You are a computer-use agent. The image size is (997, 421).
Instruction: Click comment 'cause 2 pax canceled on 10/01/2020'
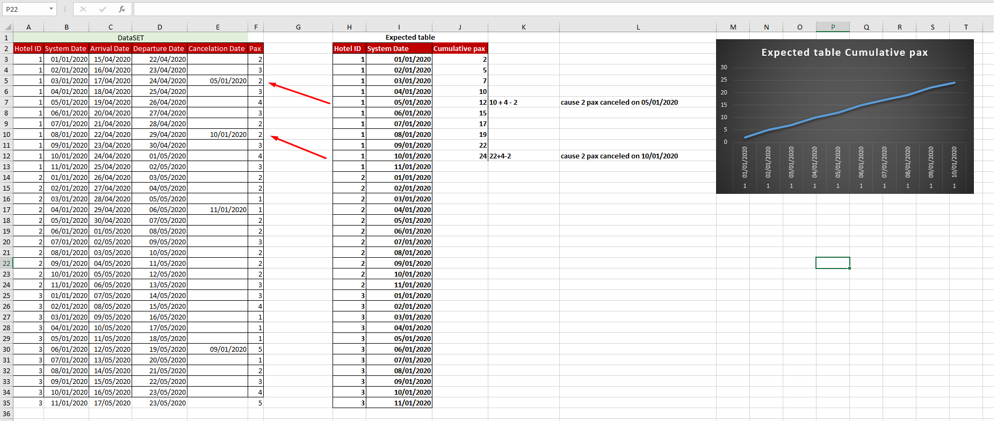pyautogui.click(x=619, y=156)
